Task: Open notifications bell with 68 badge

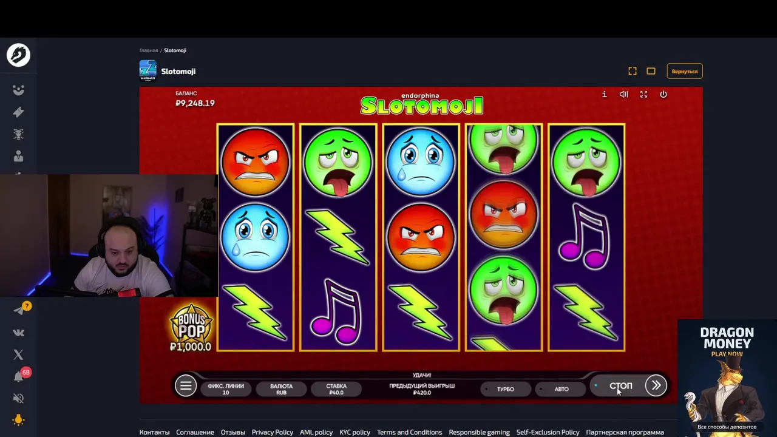Action: [x=19, y=376]
